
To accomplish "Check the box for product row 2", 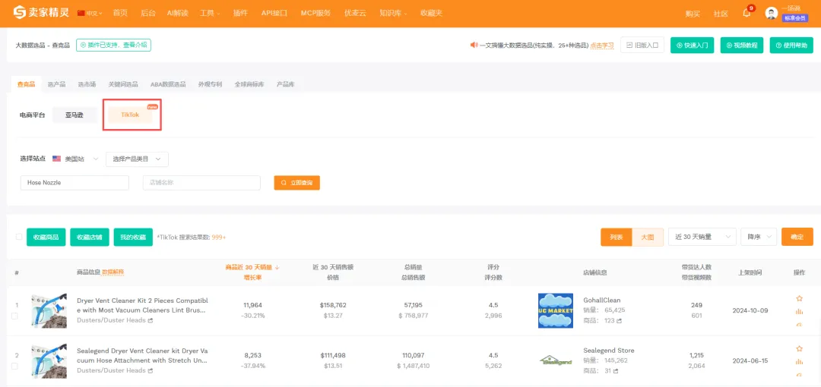I will pyautogui.click(x=15, y=366).
